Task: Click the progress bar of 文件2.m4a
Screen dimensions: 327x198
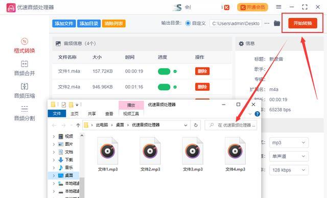Action: tap(164, 87)
